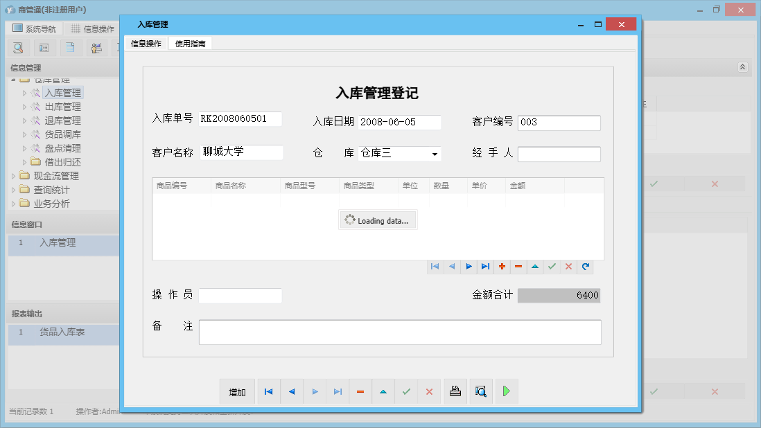Click the green checkmark confirm icon on grid navigator
Screen dimensions: 761x428
(x=552, y=266)
